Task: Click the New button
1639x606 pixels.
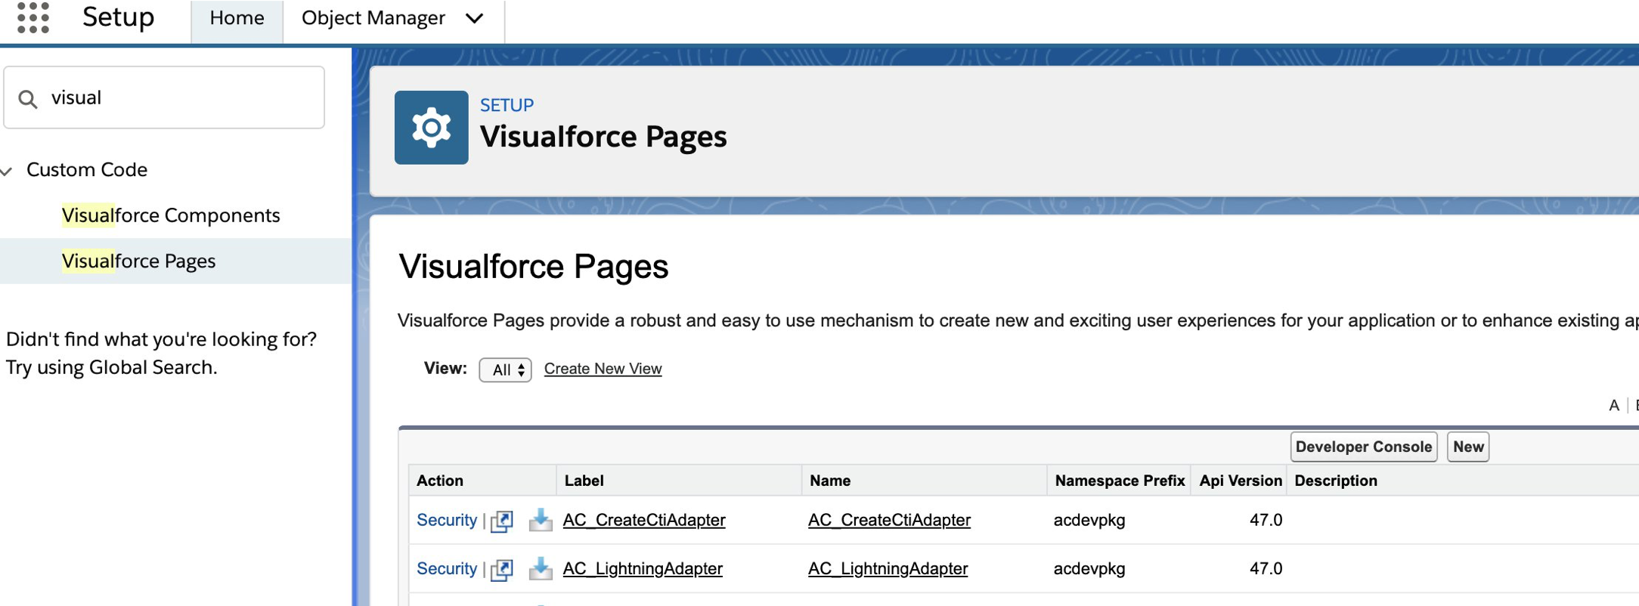Action: pyautogui.click(x=1467, y=447)
